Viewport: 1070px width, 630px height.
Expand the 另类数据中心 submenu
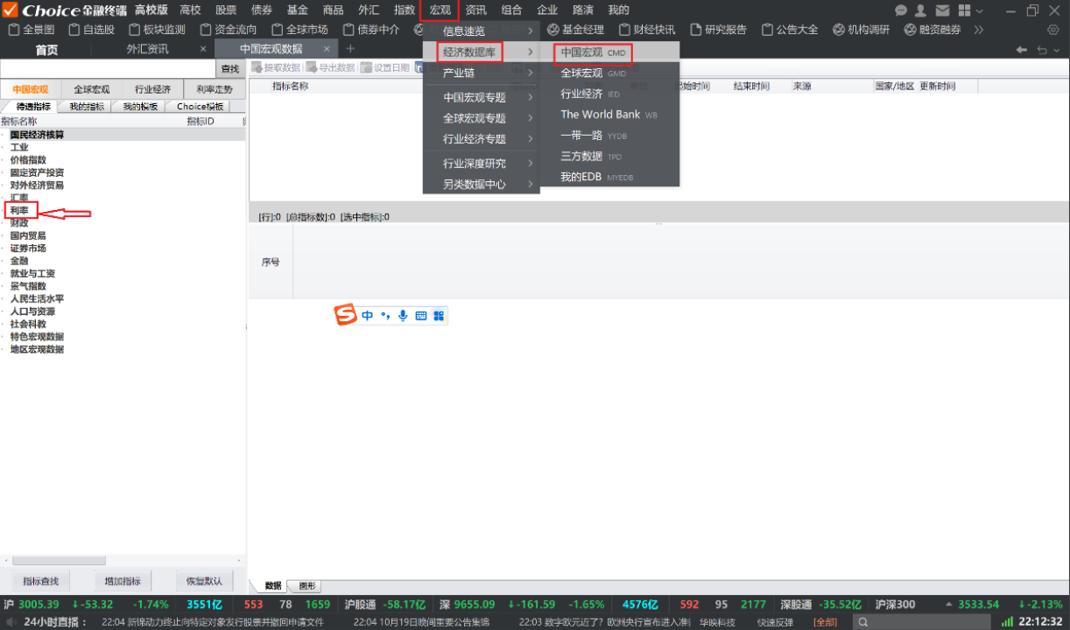(x=482, y=185)
